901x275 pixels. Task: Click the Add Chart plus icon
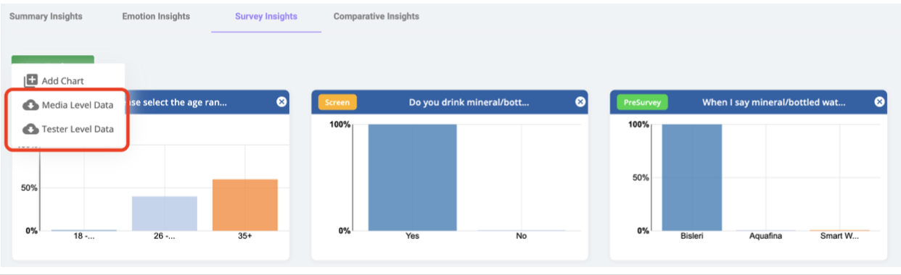point(30,81)
